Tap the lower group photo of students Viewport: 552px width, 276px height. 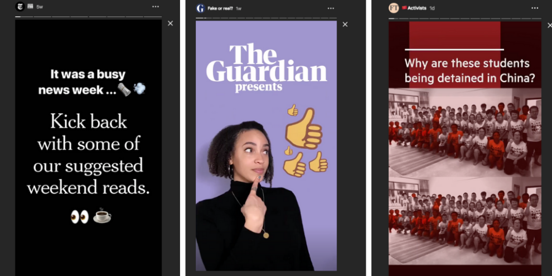pyautogui.click(x=464, y=221)
